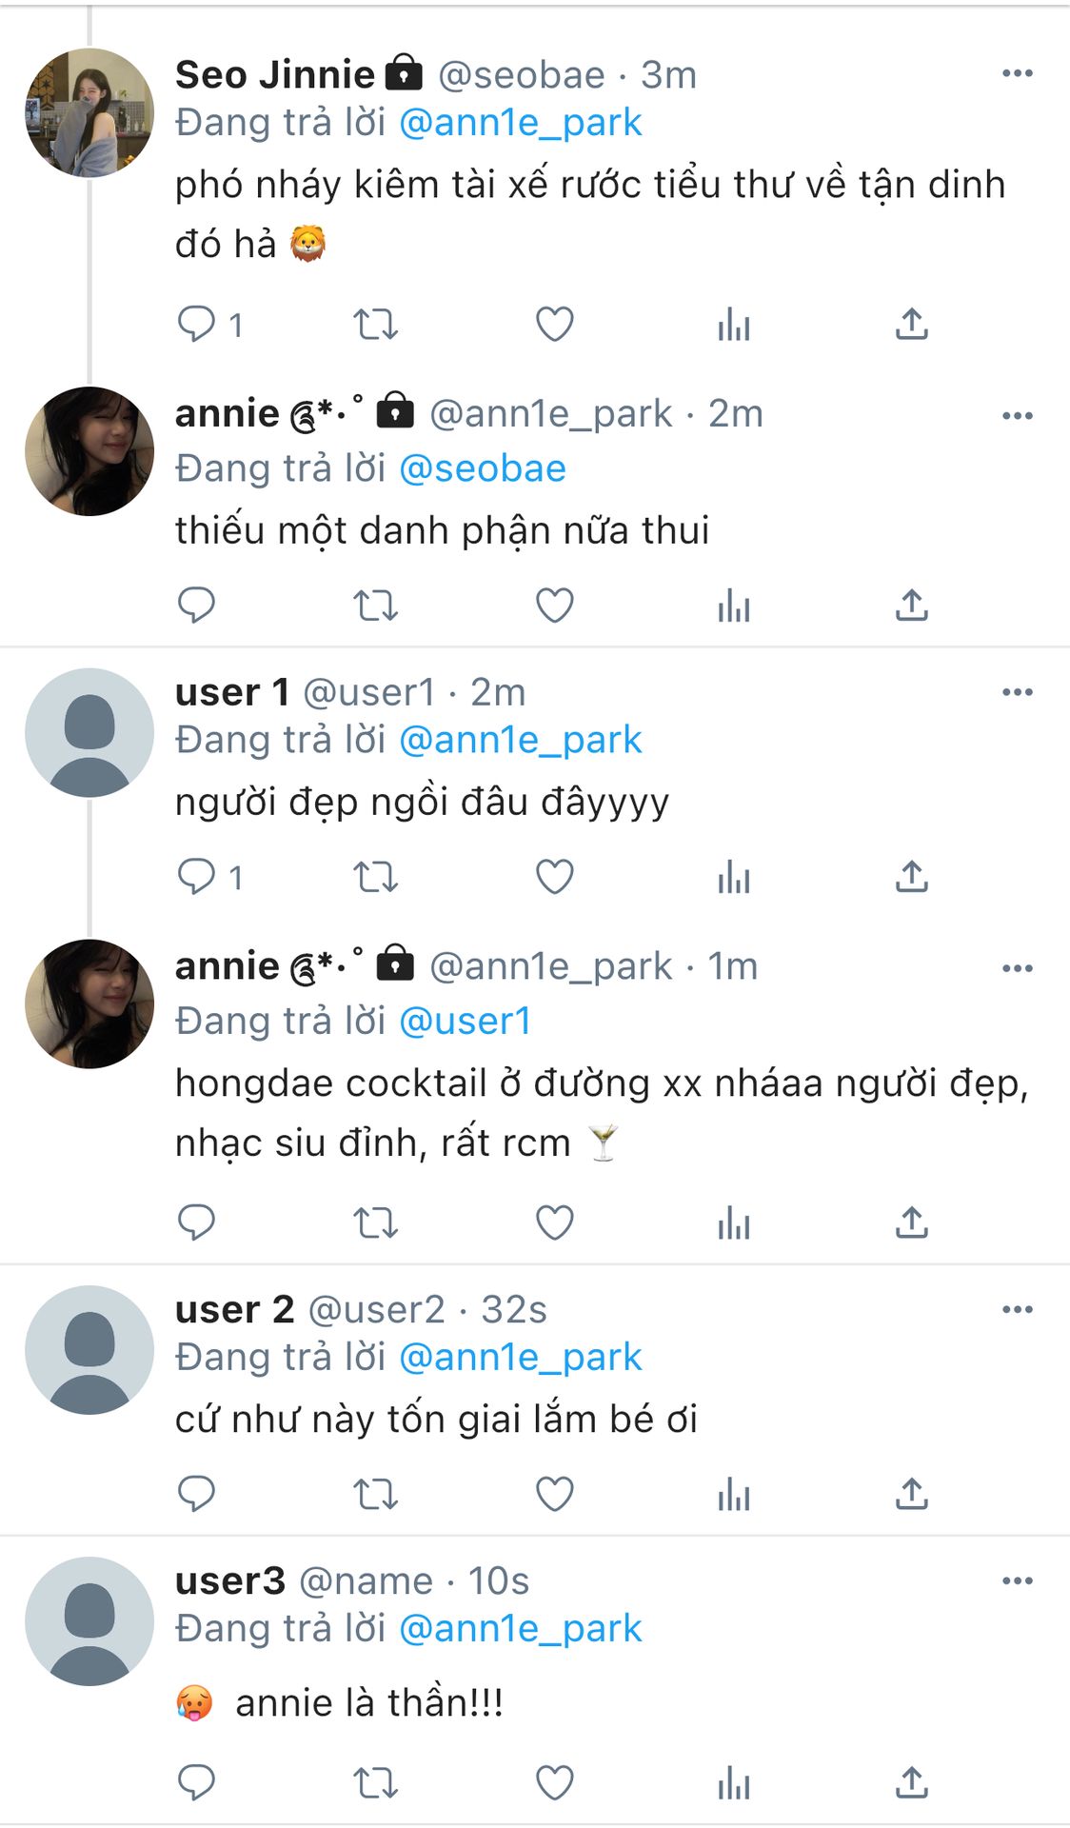Screen dimensions: 1070x1828
Task: Retweet annie's hongdae cocktail reply
Action: [x=375, y=1222]
